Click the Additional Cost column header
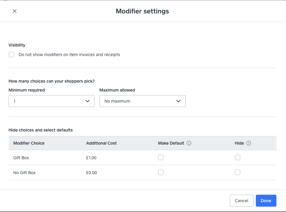Image resolution: width=286 pixels, height=212 pixels. pyautogui.click(x=101, y=143)
